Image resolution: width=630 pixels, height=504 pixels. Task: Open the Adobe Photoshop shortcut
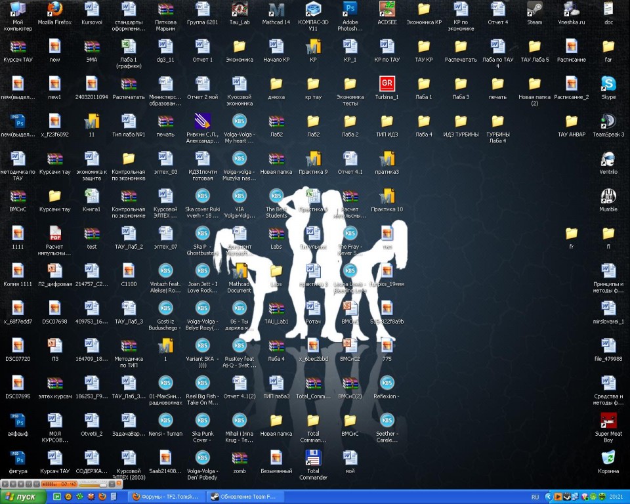pos(350,16)
